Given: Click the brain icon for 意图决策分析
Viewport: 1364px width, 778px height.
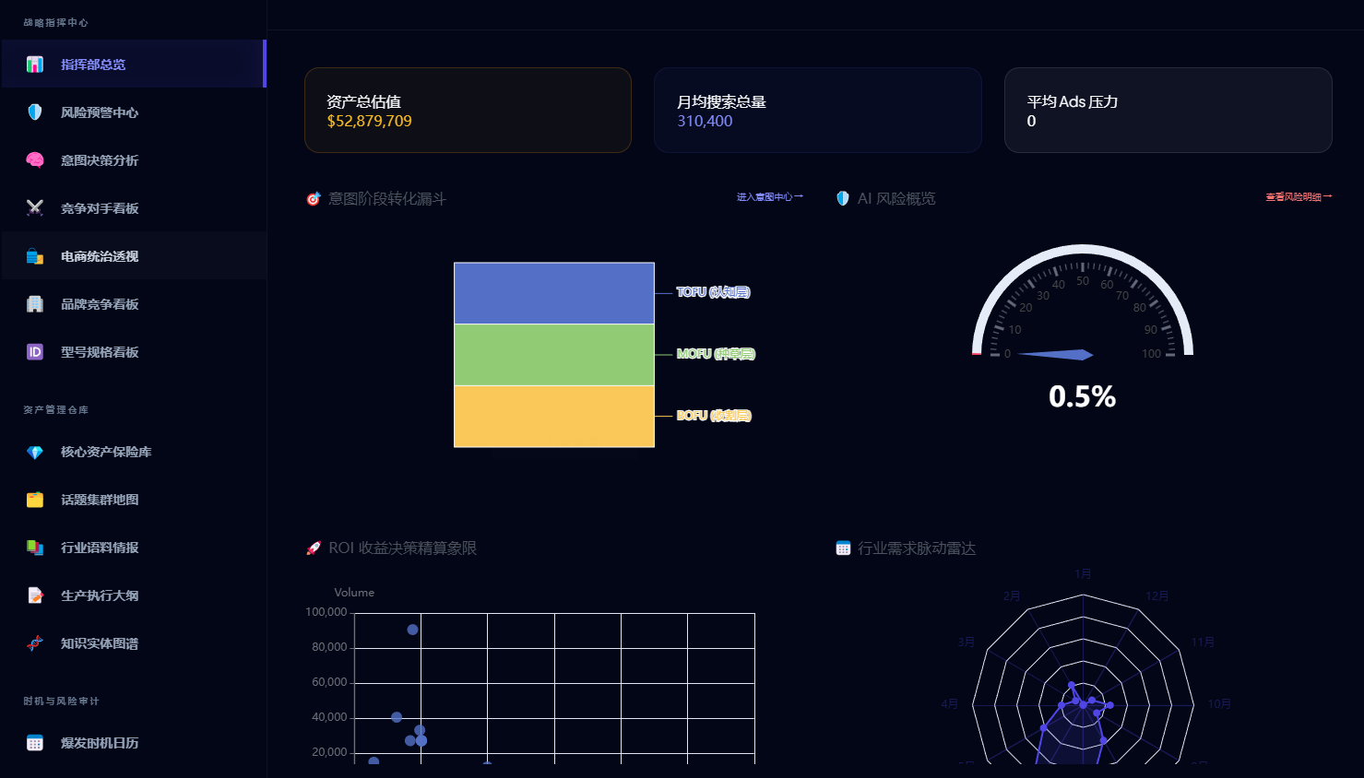Looking at the screenshot, I should 35,160.
